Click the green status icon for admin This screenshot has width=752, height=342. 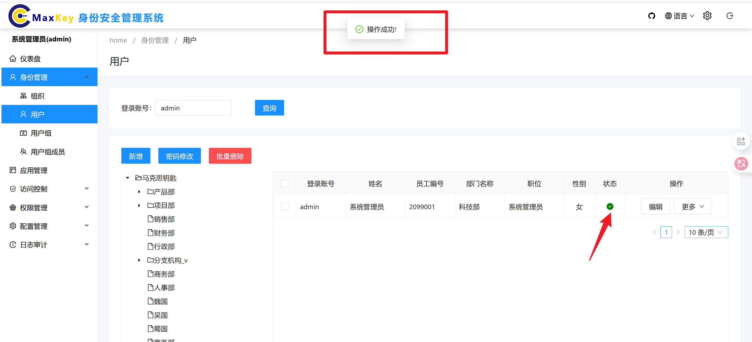click(610, 207)
